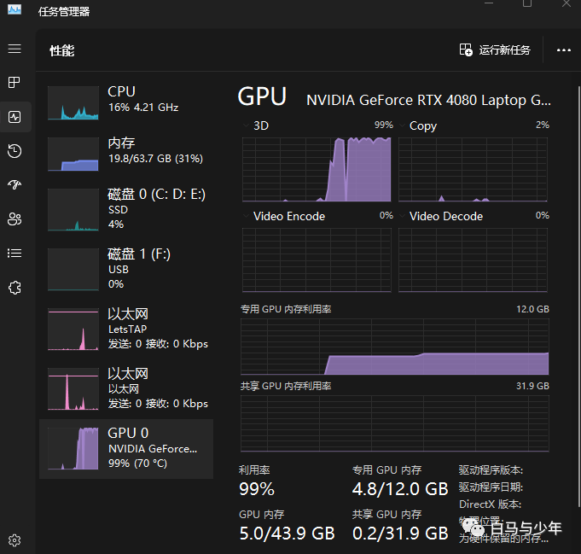This screenshot has height=554, width=581.
Task: Click the Video Encode graph
Action: tap(317, 260)
